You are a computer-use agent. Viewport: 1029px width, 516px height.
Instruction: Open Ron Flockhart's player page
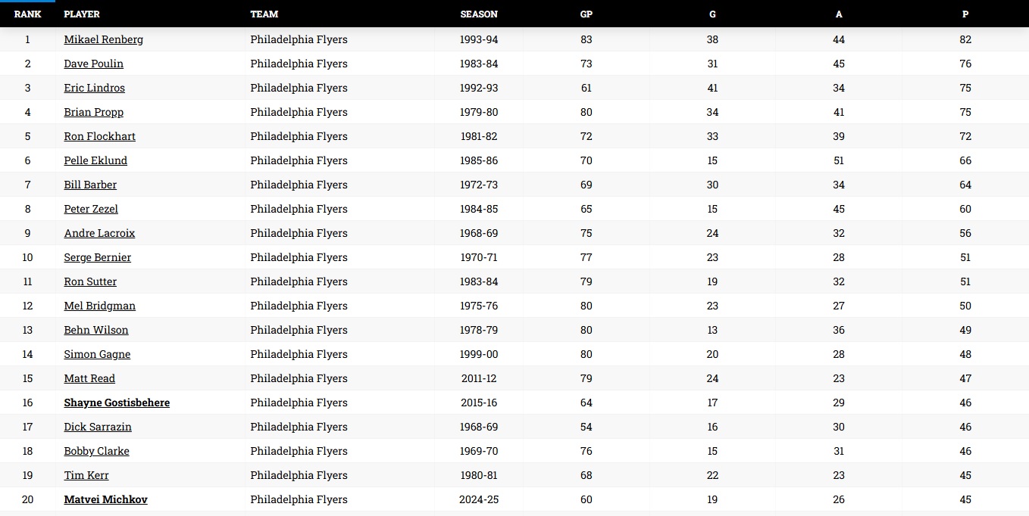click(x=99, y=136)
